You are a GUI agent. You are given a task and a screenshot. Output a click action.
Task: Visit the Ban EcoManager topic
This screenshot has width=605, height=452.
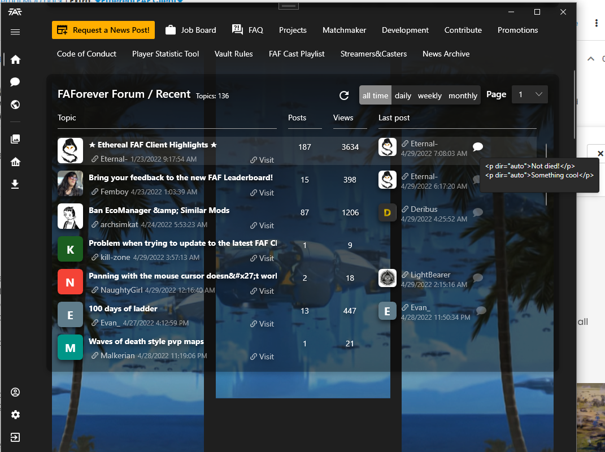[262, 225]
